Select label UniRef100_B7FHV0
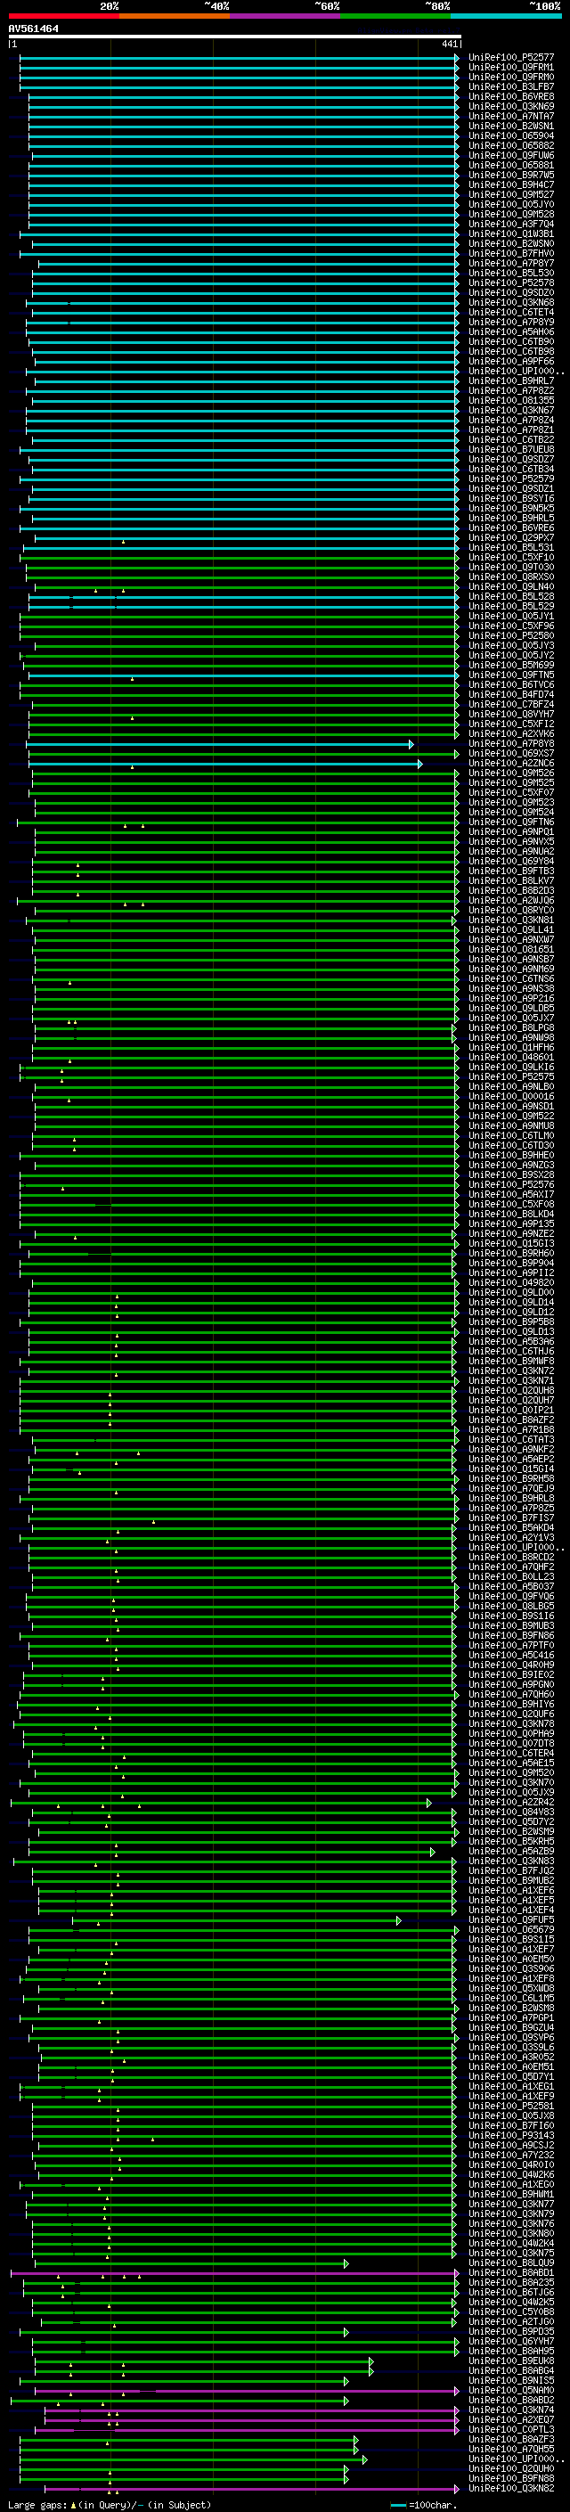The height and width of the screenshot is (2512, 570). [x=511, y=254]
